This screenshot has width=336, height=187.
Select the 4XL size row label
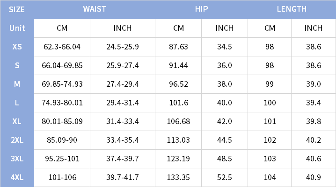[x=17, y=177]
